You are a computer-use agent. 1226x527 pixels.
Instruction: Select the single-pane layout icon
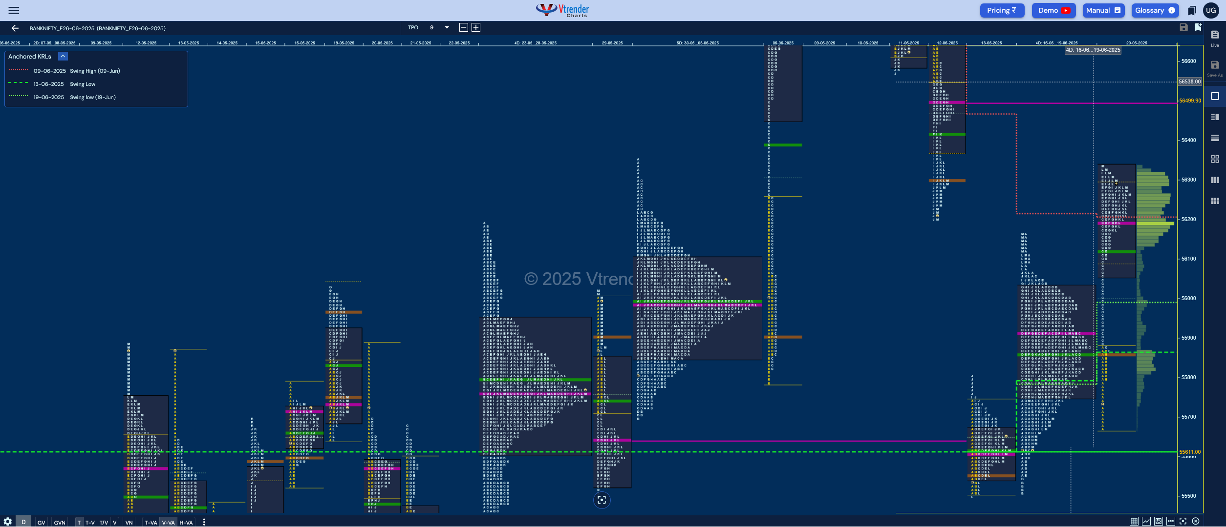tap(1215, 96)
